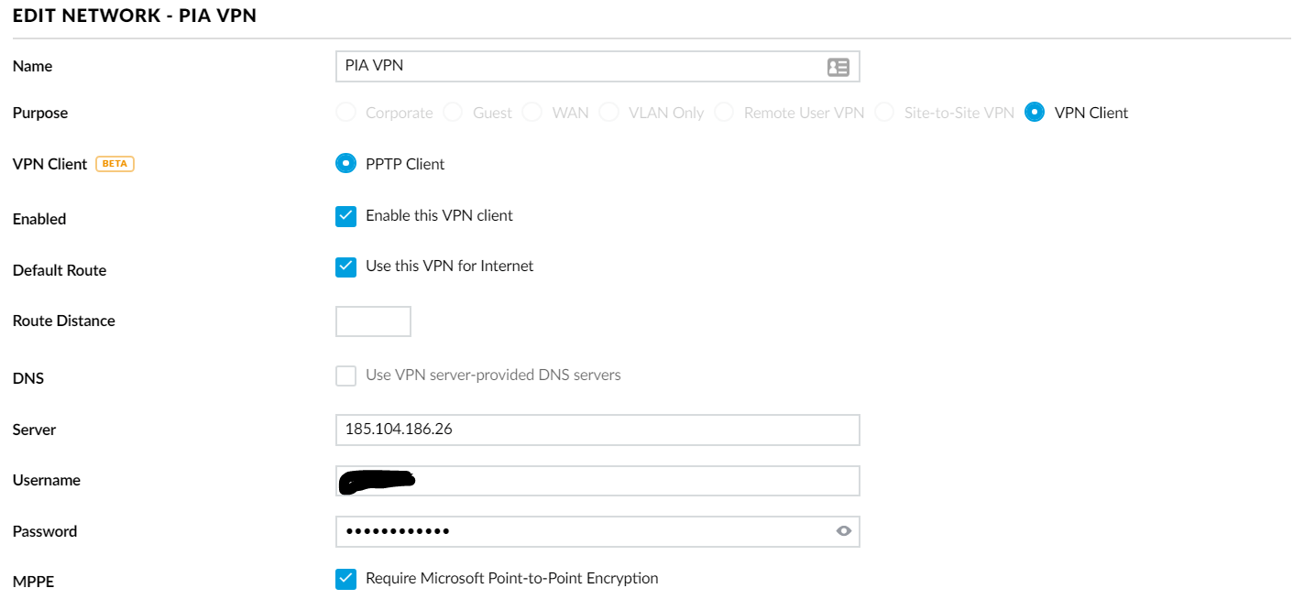The width and height of the screenshot is (1315, 610).
Task: Select VPN Client purpose radio button
Action: pyautogui.click(x=1035, y=113)
